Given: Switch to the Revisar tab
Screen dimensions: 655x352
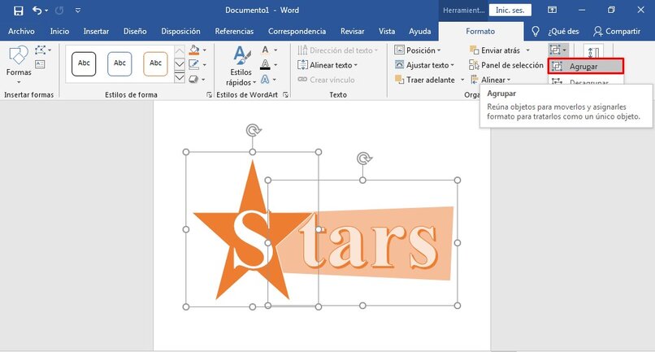Looking at the screenshot, I should click(x=352, y=31).
